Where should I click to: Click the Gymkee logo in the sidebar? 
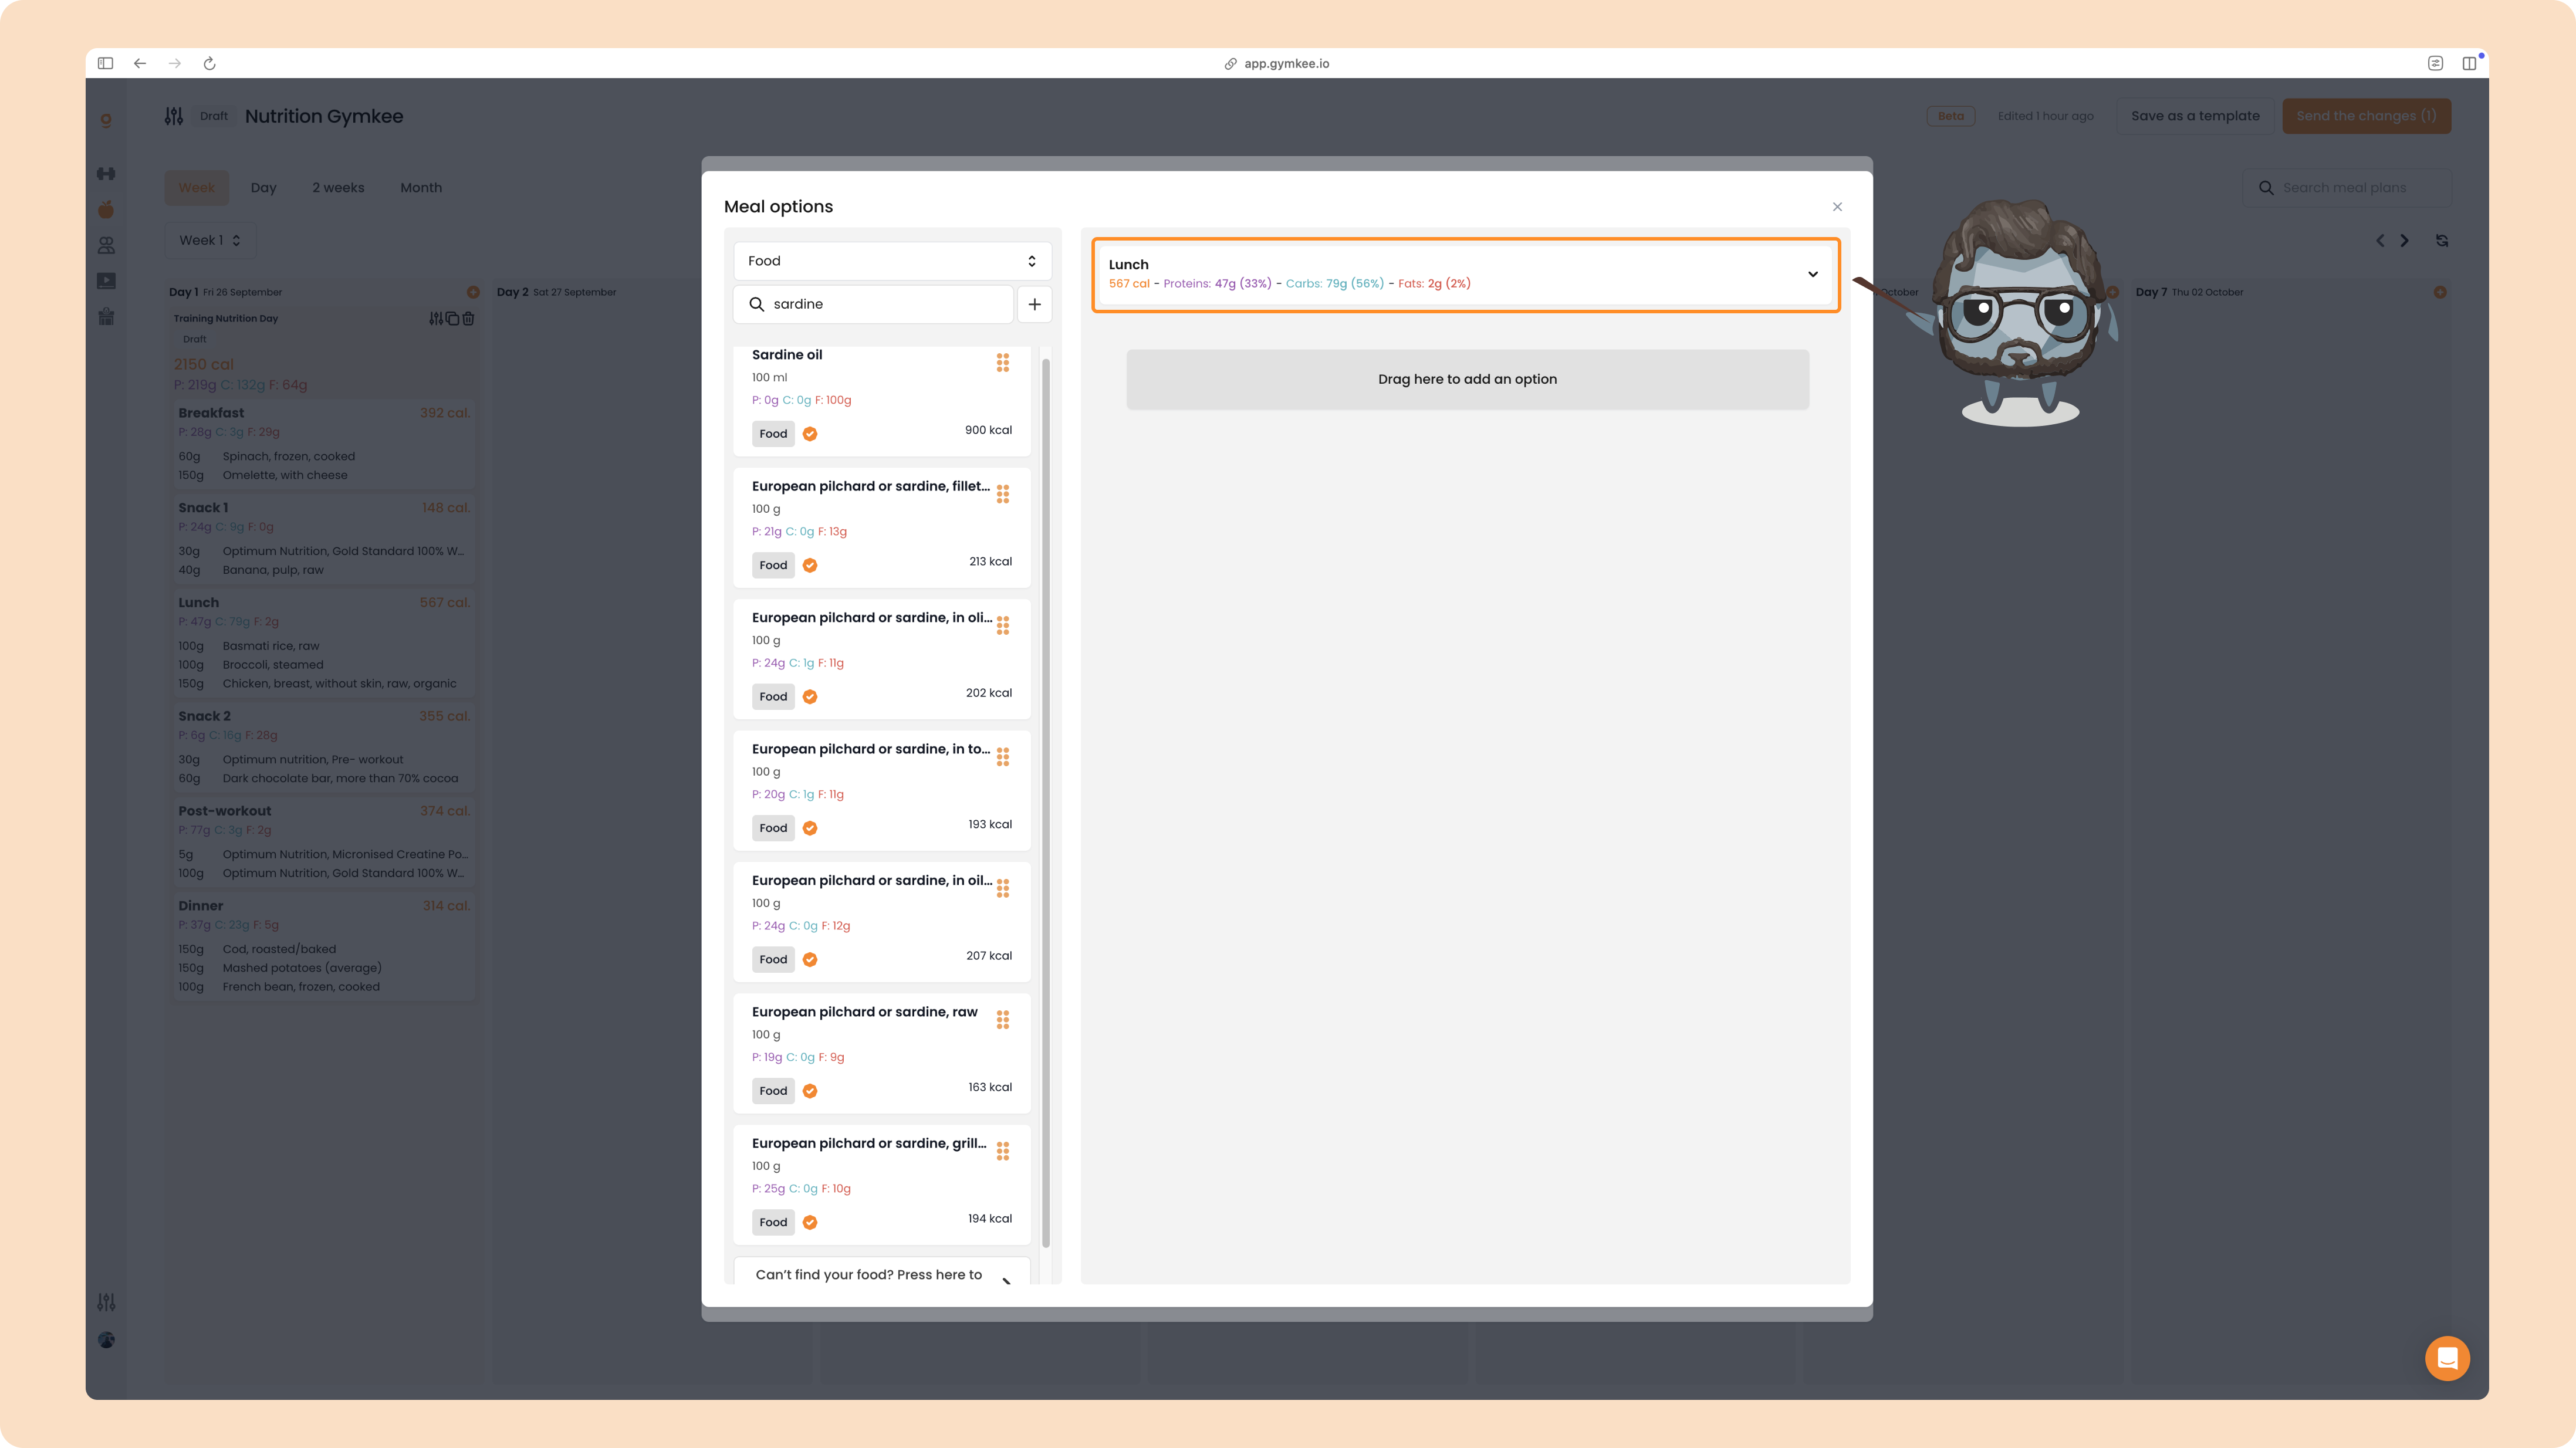(x=106, y=120)
